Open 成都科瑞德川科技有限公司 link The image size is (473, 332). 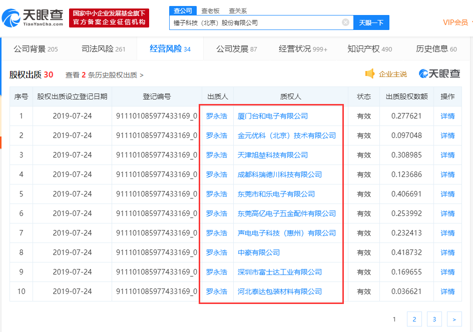pyautogui.click(x=280, y=174)
